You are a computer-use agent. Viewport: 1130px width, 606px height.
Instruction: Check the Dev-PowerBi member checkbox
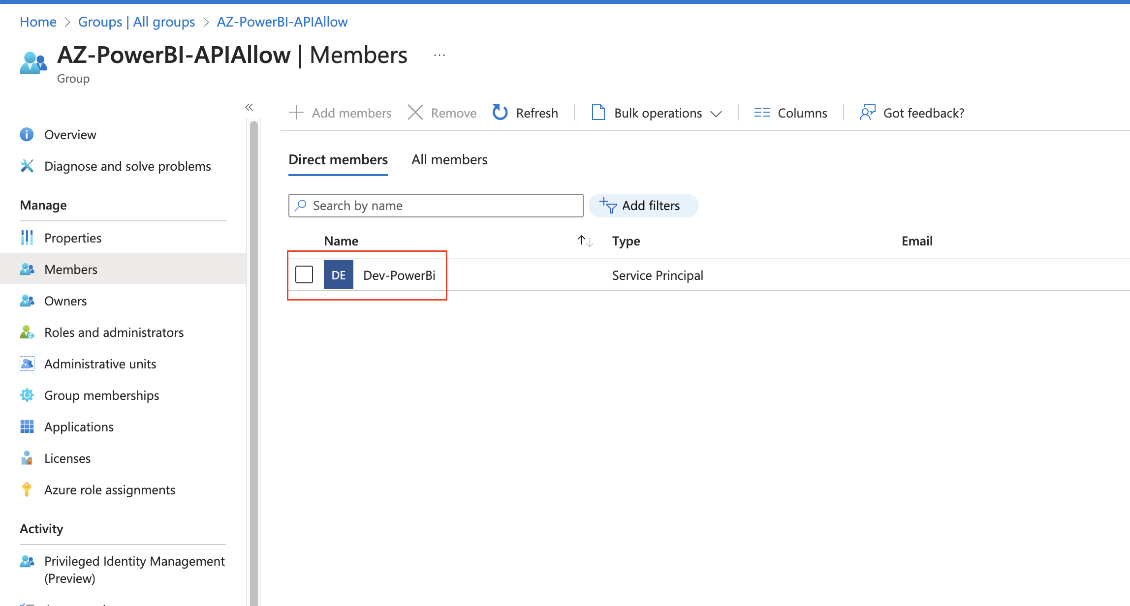[x=304, y=274]
